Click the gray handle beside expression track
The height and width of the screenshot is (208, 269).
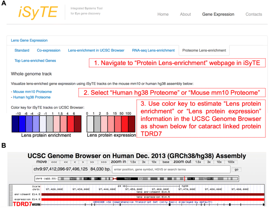(11, 199)
